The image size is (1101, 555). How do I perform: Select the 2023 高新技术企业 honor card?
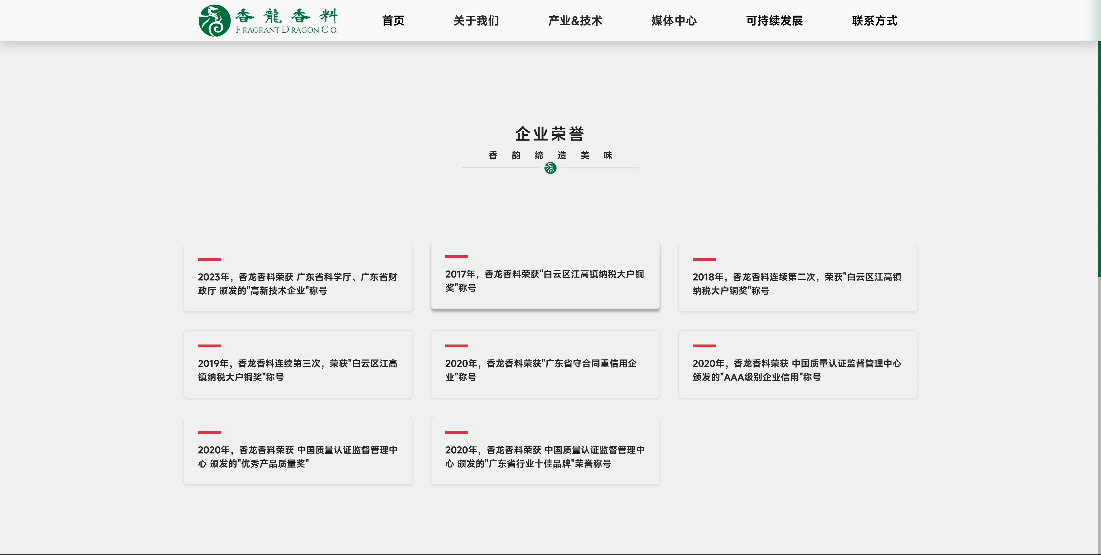pos(298,278)
